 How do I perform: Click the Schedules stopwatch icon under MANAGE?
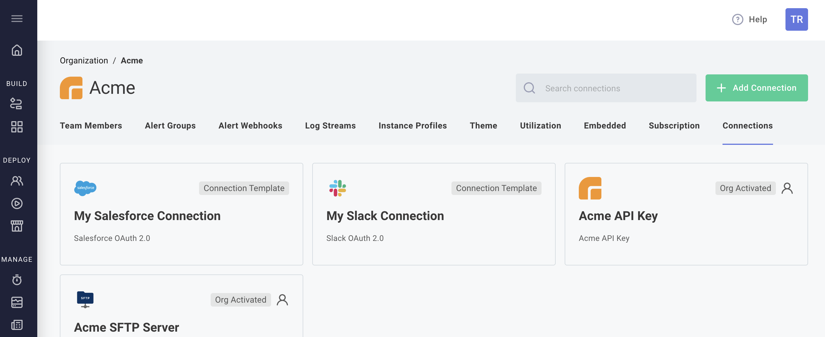[17, 280]
